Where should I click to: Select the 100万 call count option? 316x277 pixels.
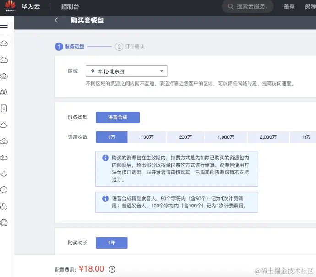pos(147,137)
